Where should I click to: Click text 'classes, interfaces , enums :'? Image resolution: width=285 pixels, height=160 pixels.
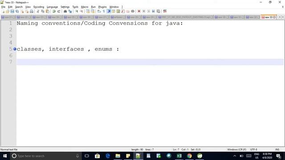(x=68, y=49)
